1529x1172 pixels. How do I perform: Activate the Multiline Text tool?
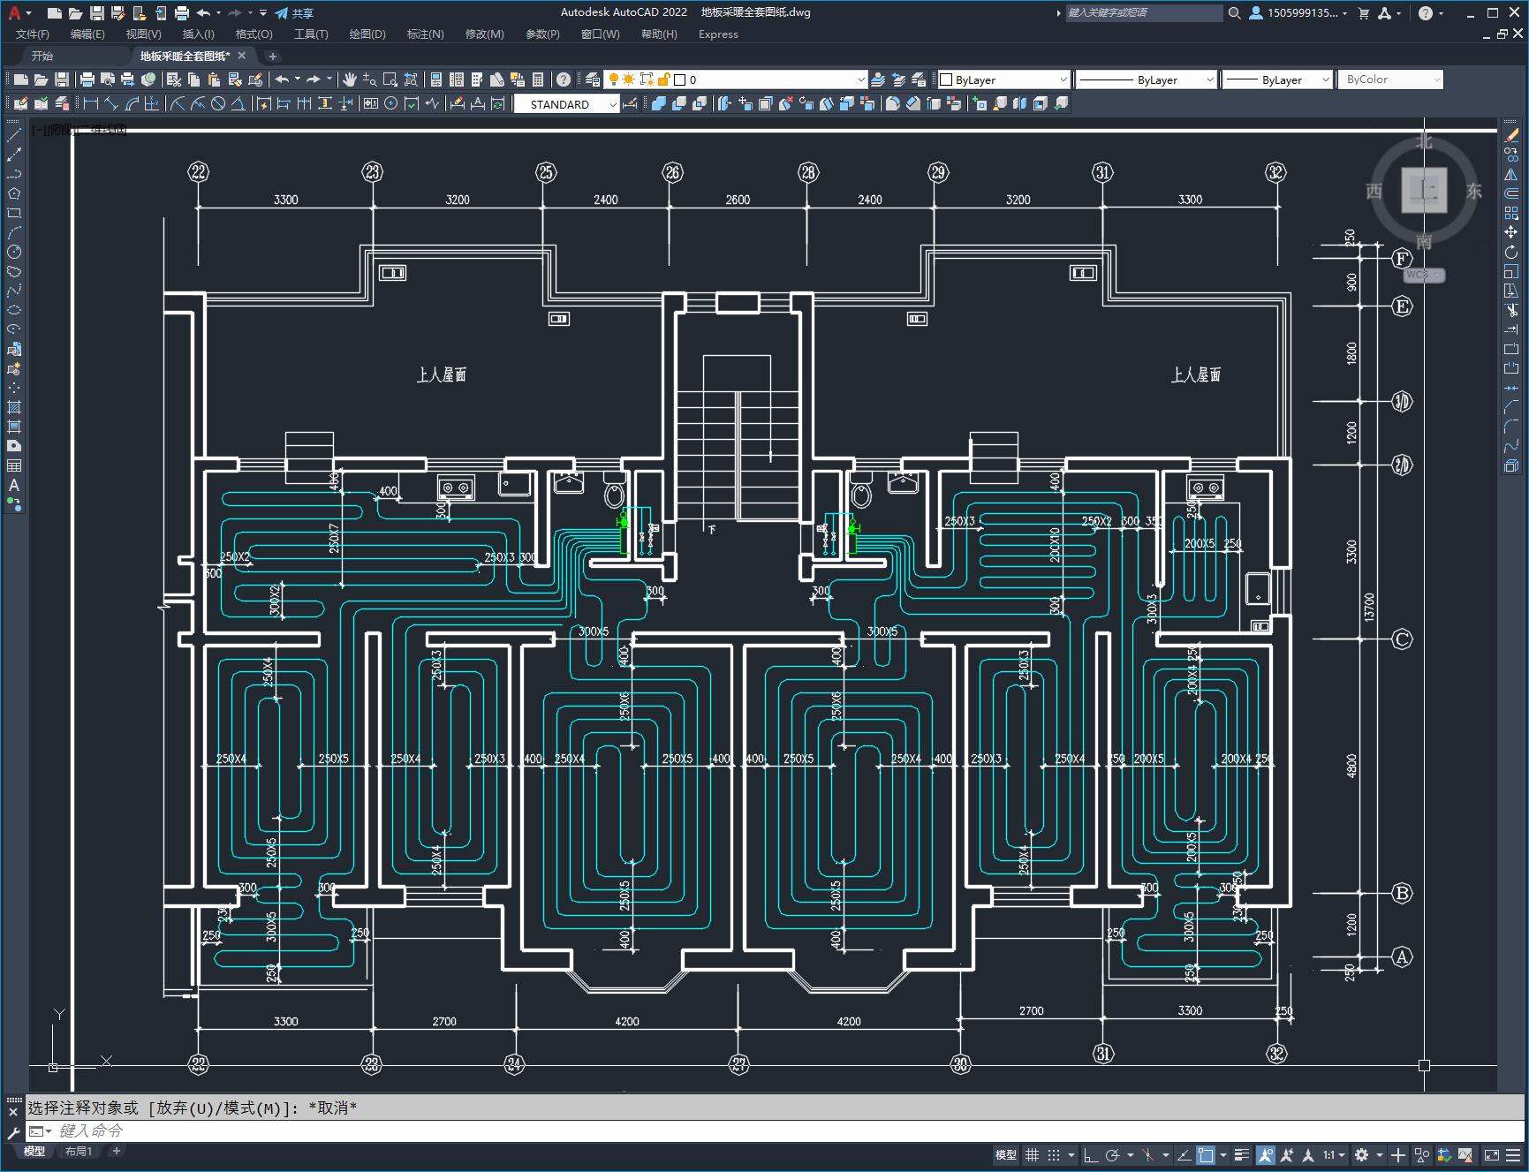click(14, 485)
